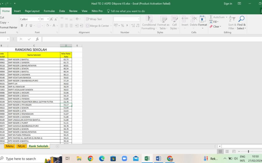Screen dimensions: 262x163
Task: Decrease decimal places icon
Action: point(138,25)
